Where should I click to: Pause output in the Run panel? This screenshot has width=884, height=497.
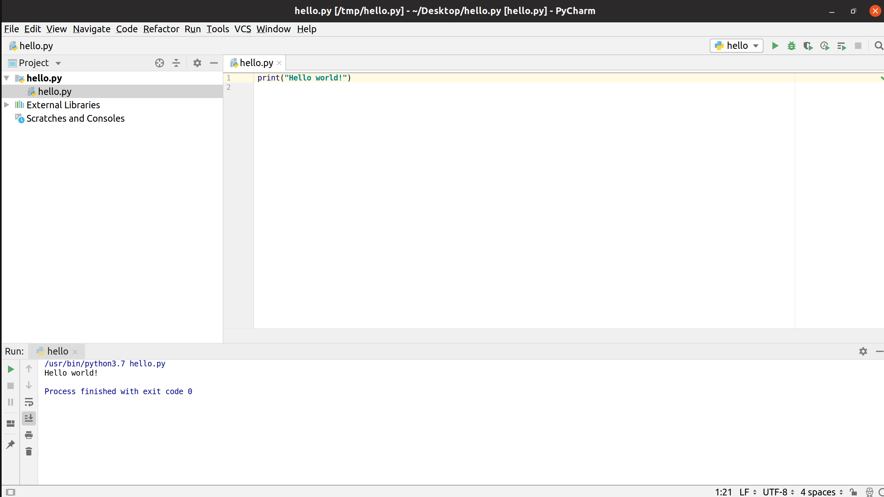pos(11,402)
